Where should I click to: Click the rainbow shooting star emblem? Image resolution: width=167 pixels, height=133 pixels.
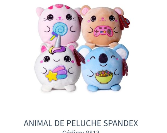[x=57, y=73]
